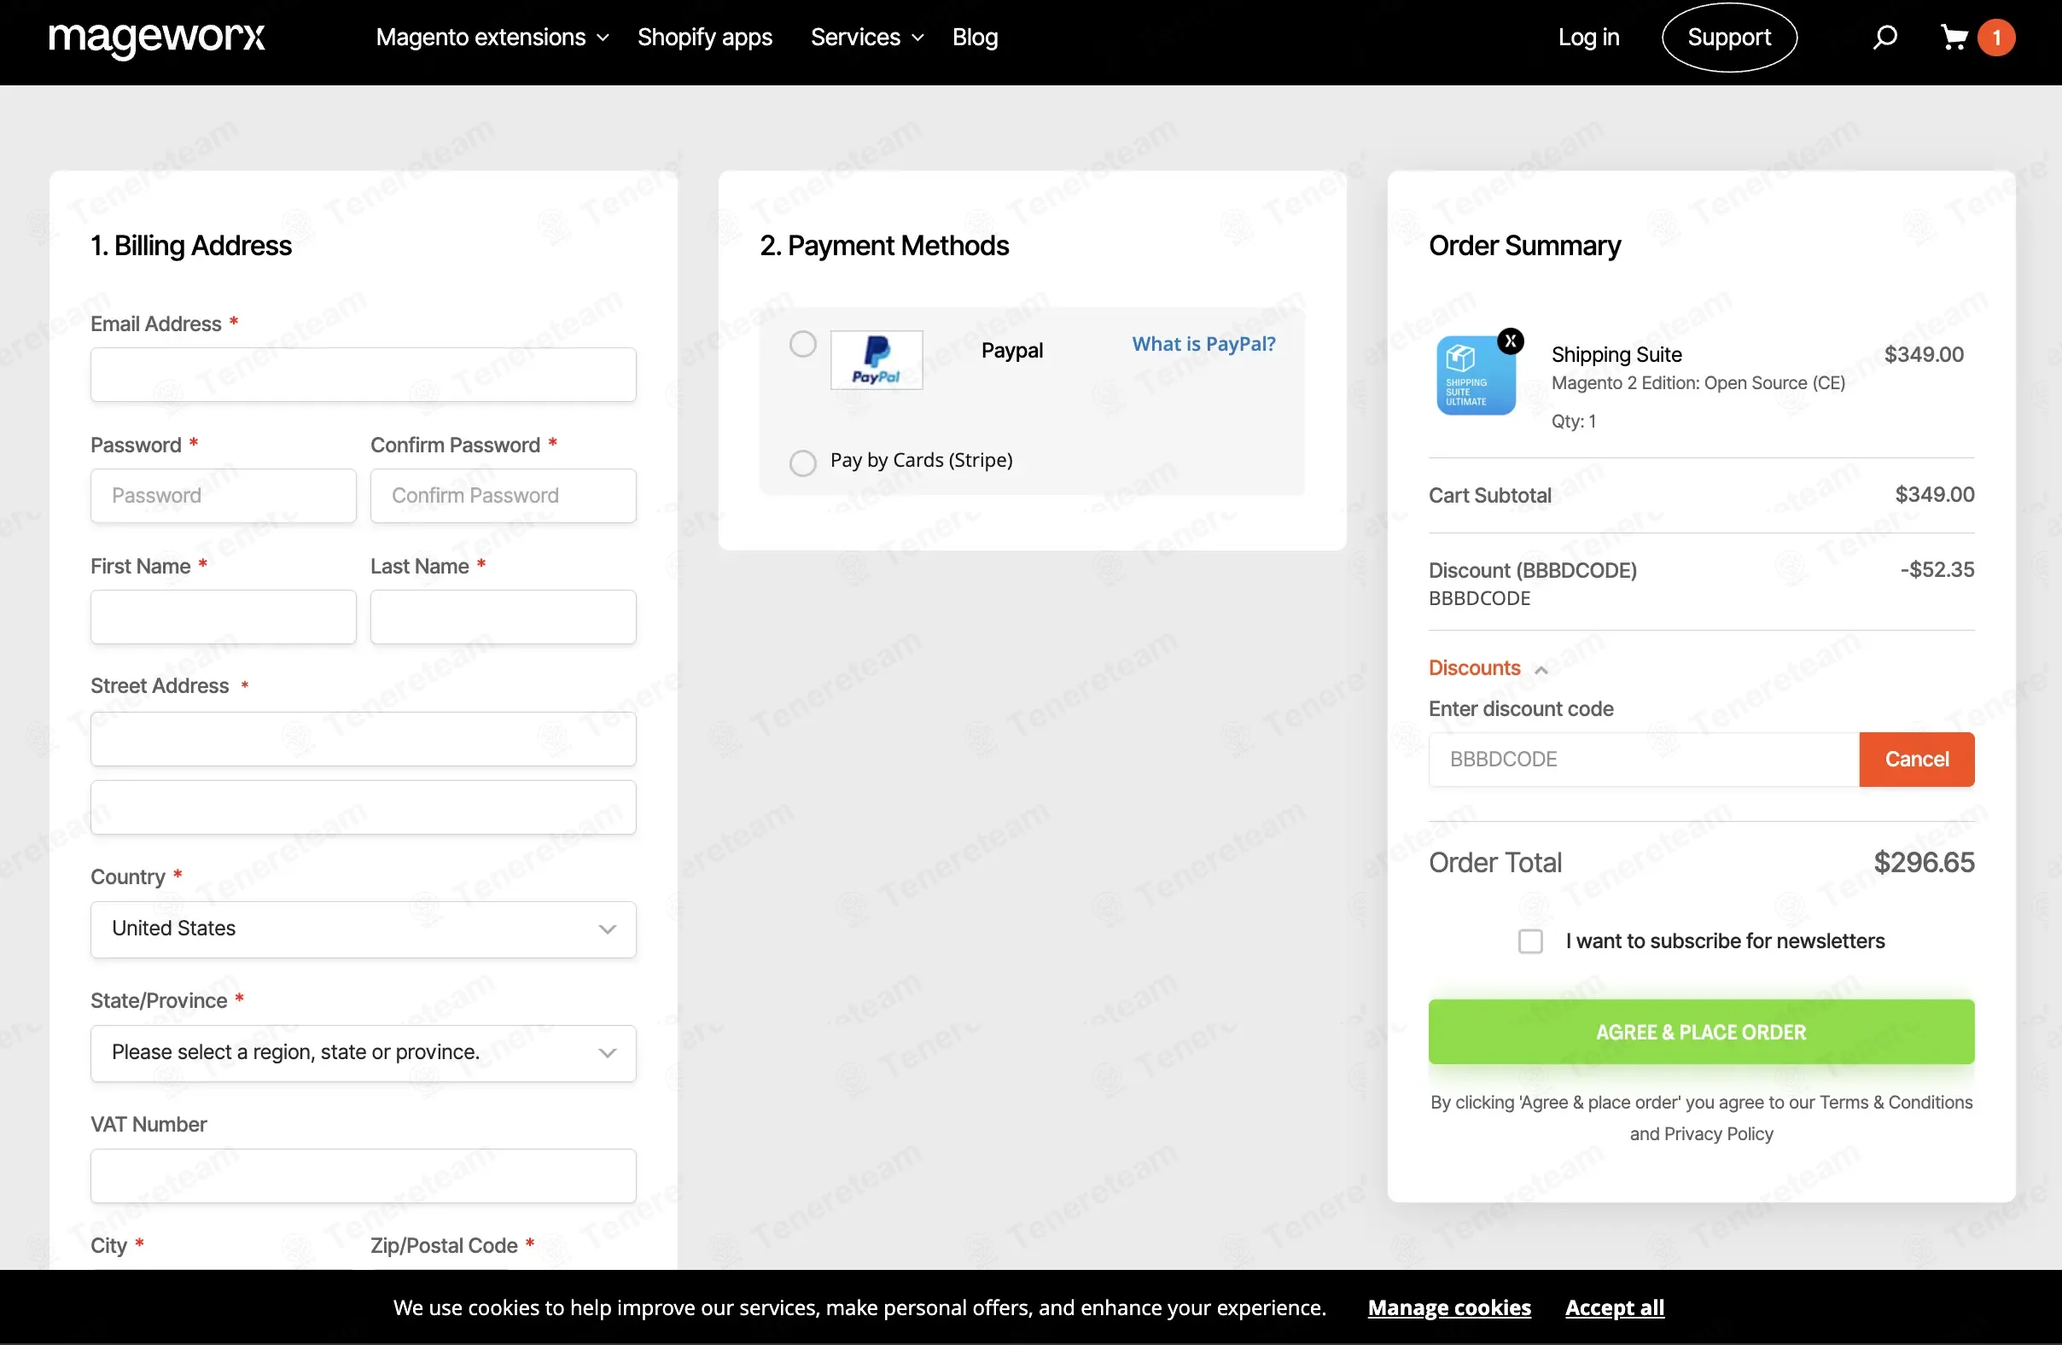Focus the second Street Address line
This screenshot has width=2062, height=1345.
point(363,808)
